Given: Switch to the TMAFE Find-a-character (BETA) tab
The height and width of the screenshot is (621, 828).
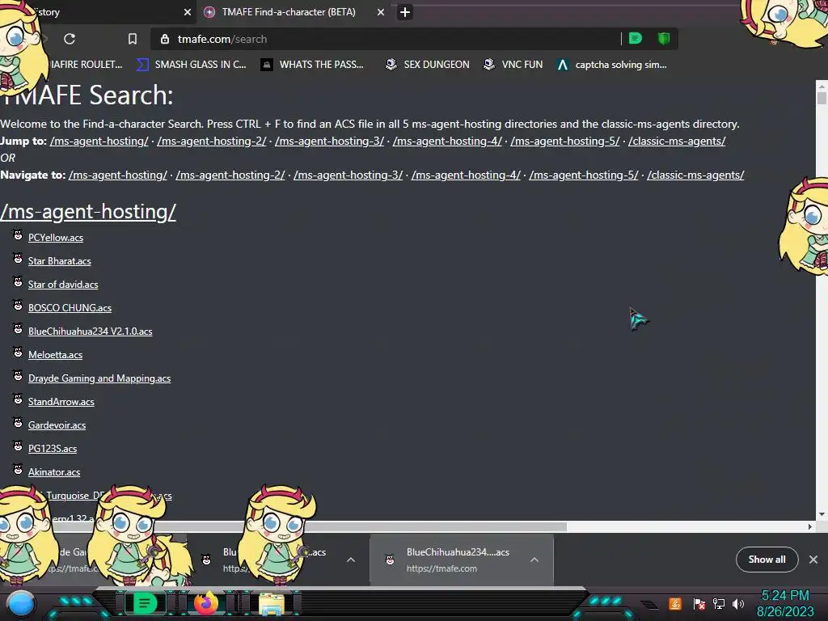Looking at the screenshot, I should [289, 11].
